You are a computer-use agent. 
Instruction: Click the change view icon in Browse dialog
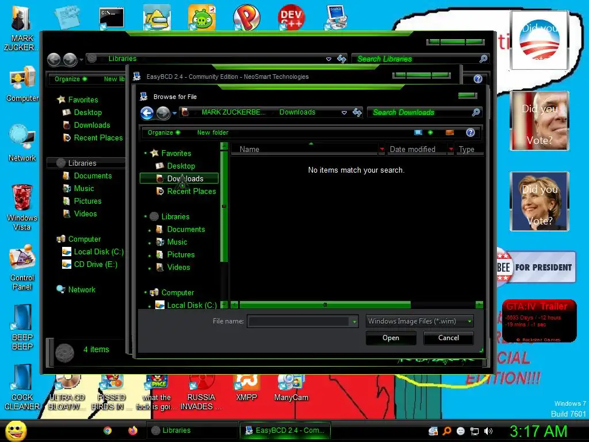(418, 132)
